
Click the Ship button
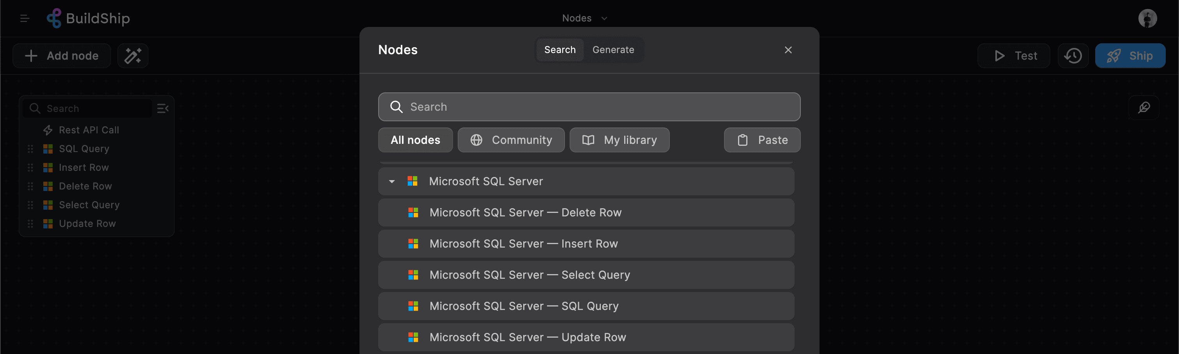[1130, 56]
